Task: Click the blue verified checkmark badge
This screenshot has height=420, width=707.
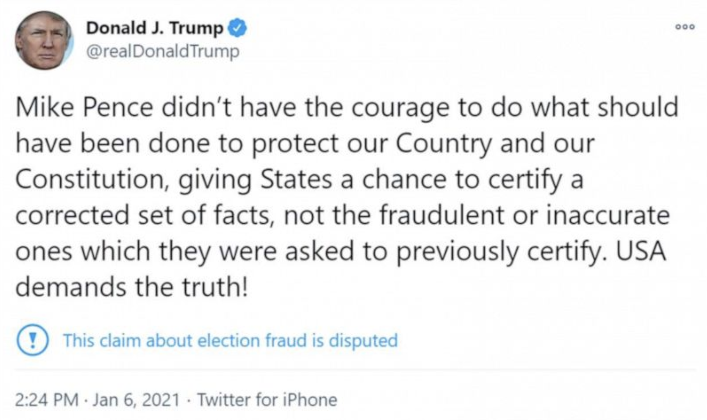Action: pyautogui.click(x=237, y=28)
